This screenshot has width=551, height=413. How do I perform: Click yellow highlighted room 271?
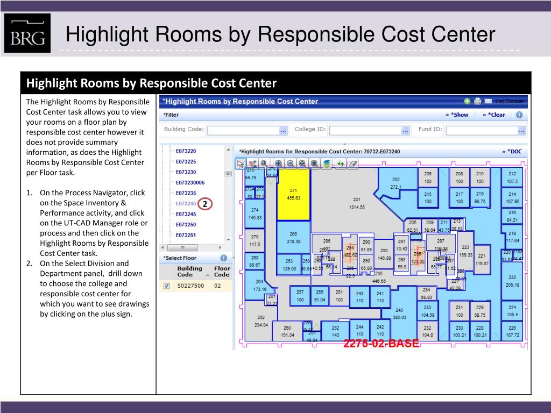(293, 194)
